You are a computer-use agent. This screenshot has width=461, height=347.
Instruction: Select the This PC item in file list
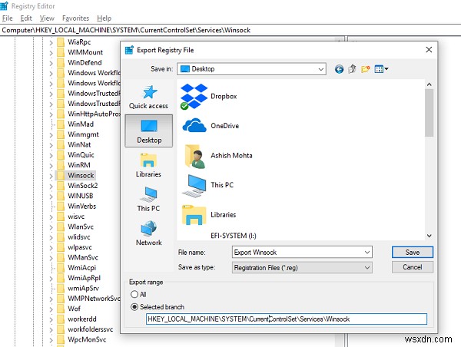[x=207, y=185]
